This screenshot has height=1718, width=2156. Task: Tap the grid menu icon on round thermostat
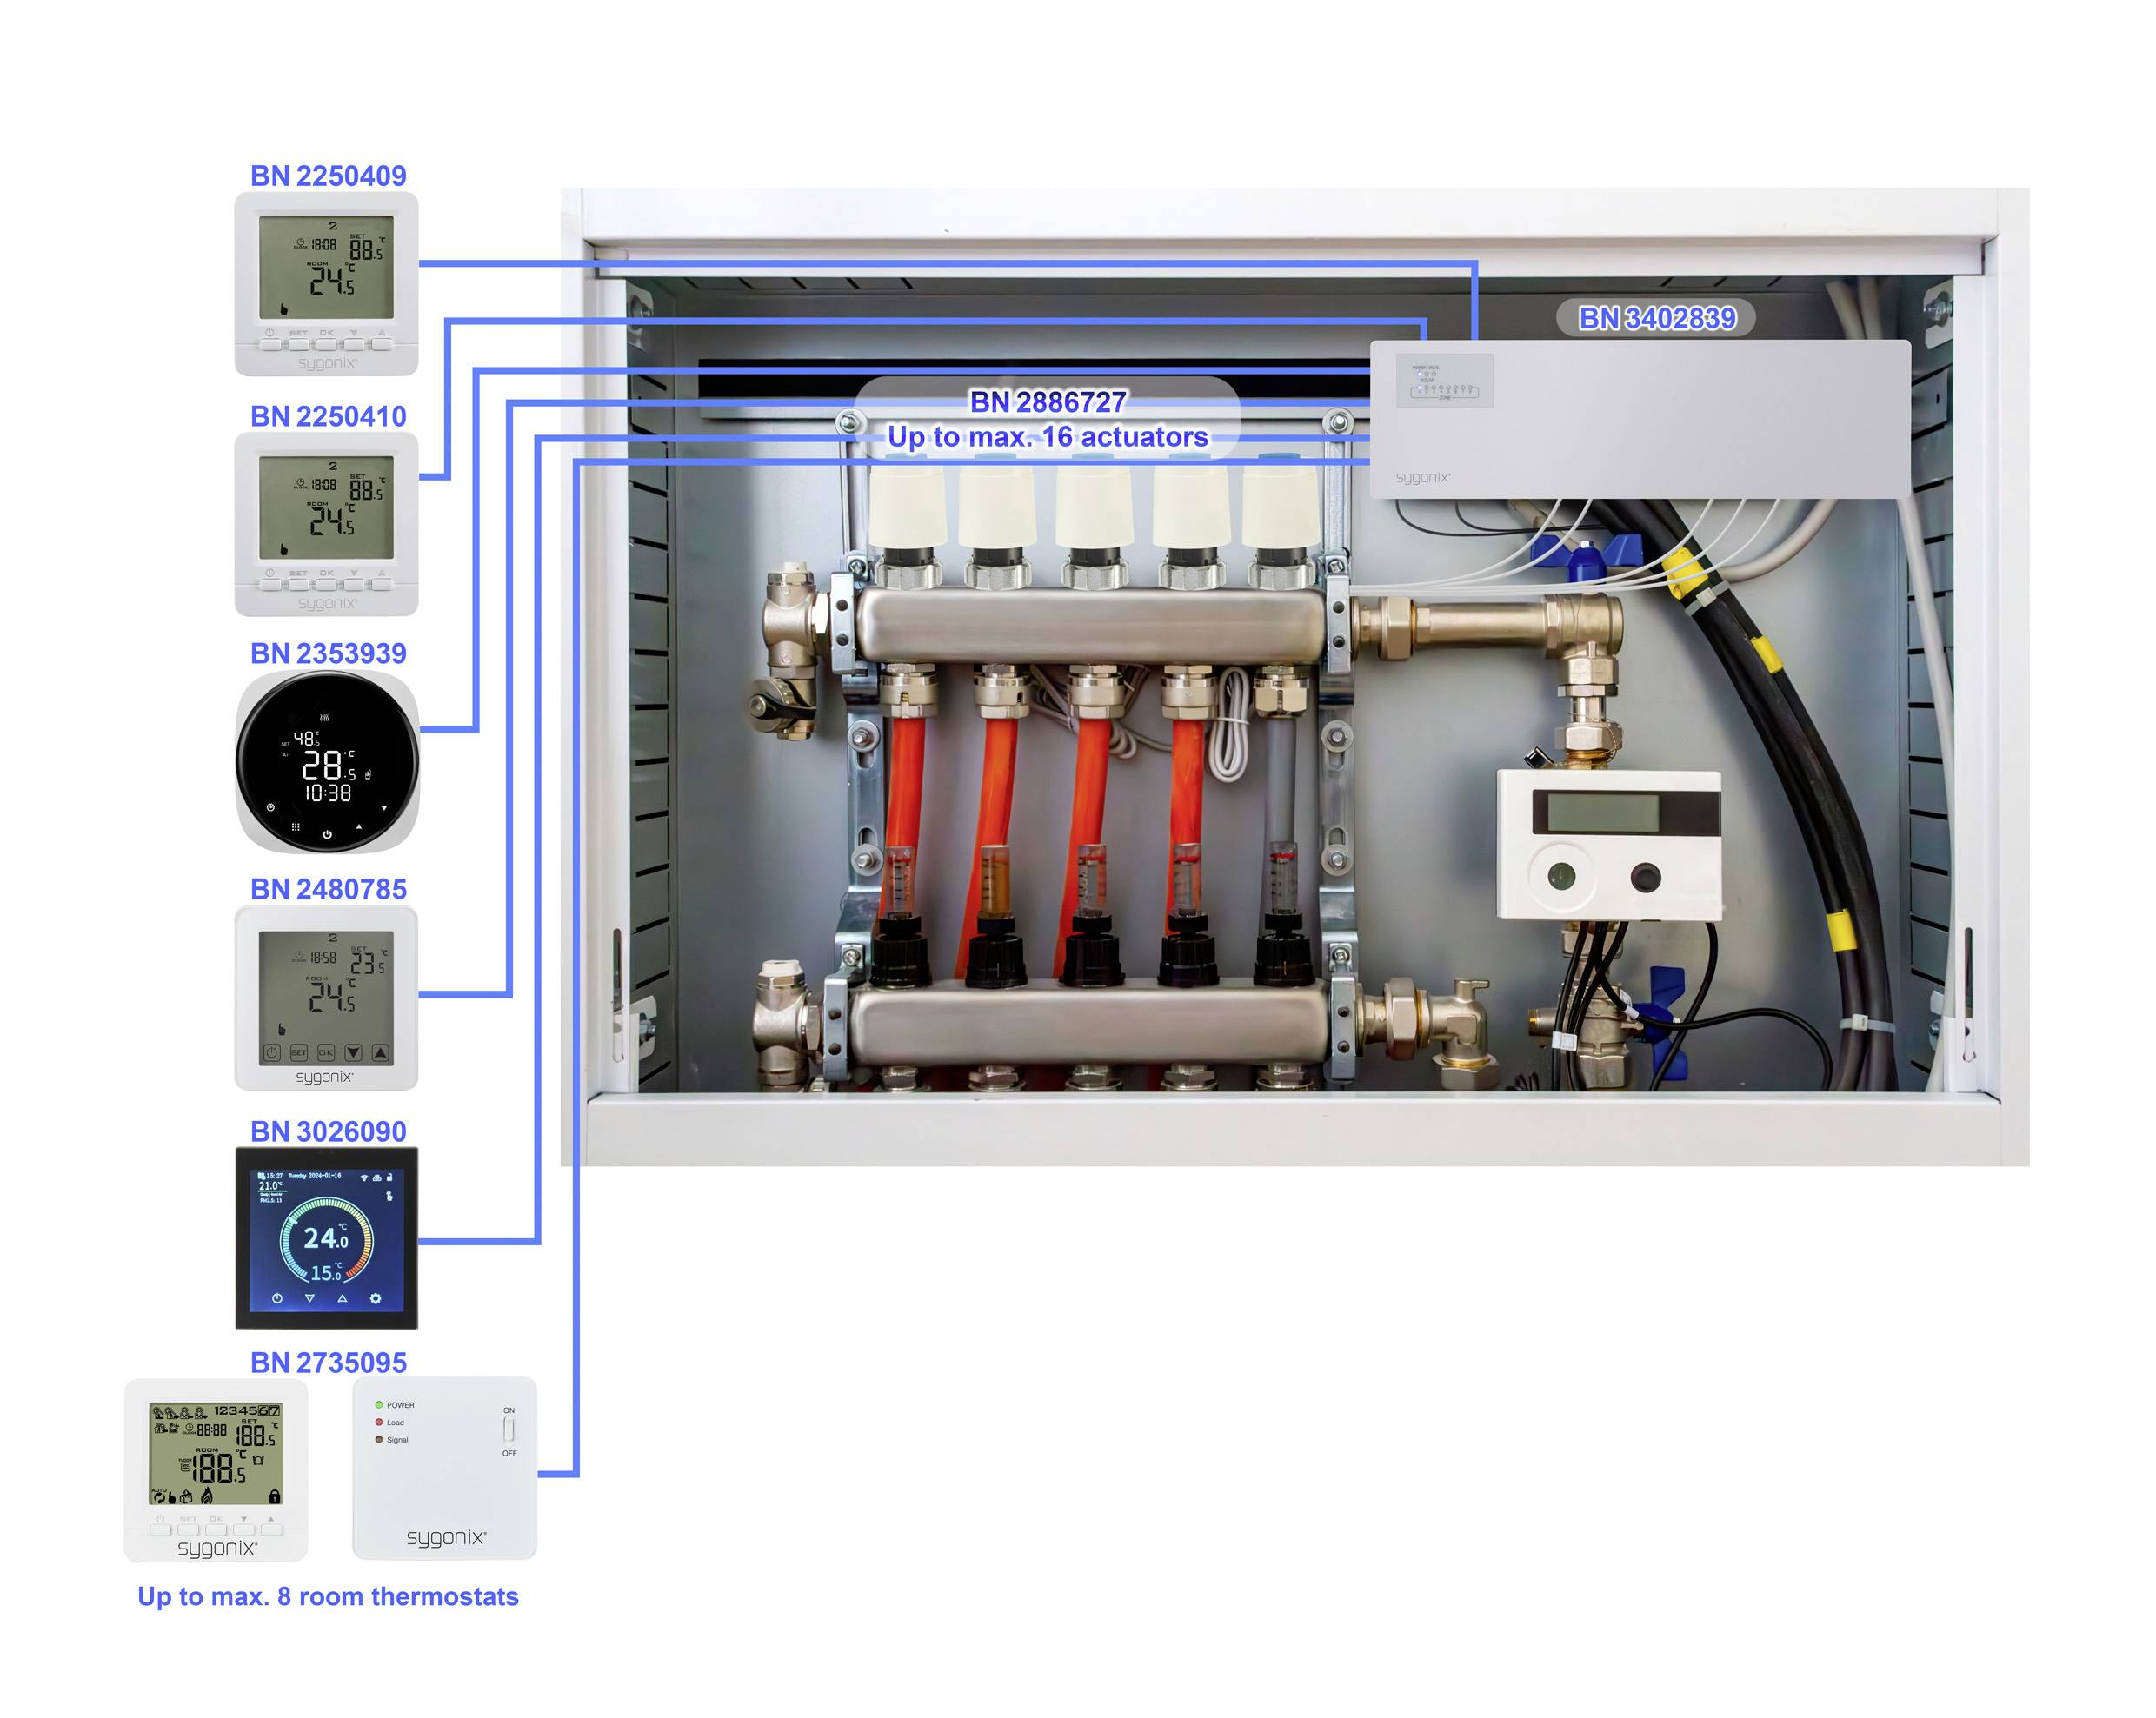pos(295,826)
